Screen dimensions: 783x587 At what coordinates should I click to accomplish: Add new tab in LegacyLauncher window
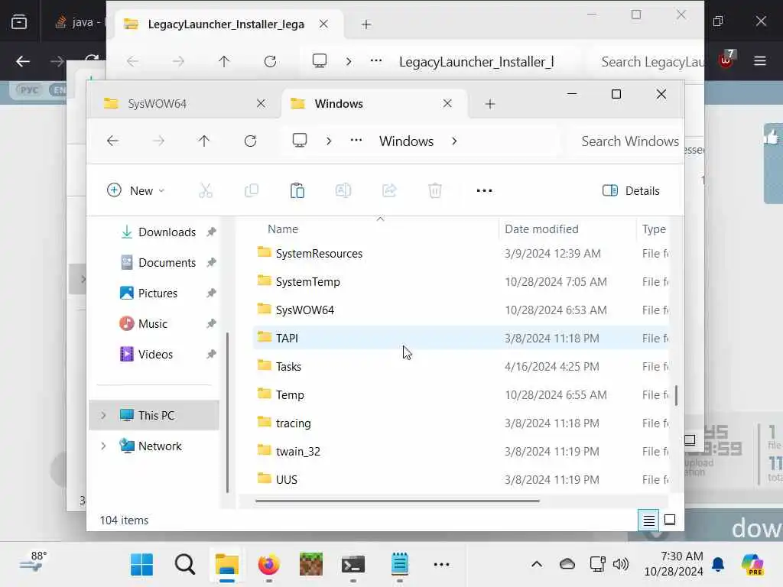(x=366, y=24)
